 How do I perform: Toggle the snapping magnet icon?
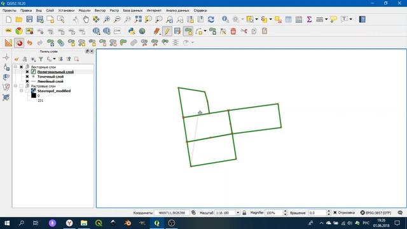click(19, 43)
